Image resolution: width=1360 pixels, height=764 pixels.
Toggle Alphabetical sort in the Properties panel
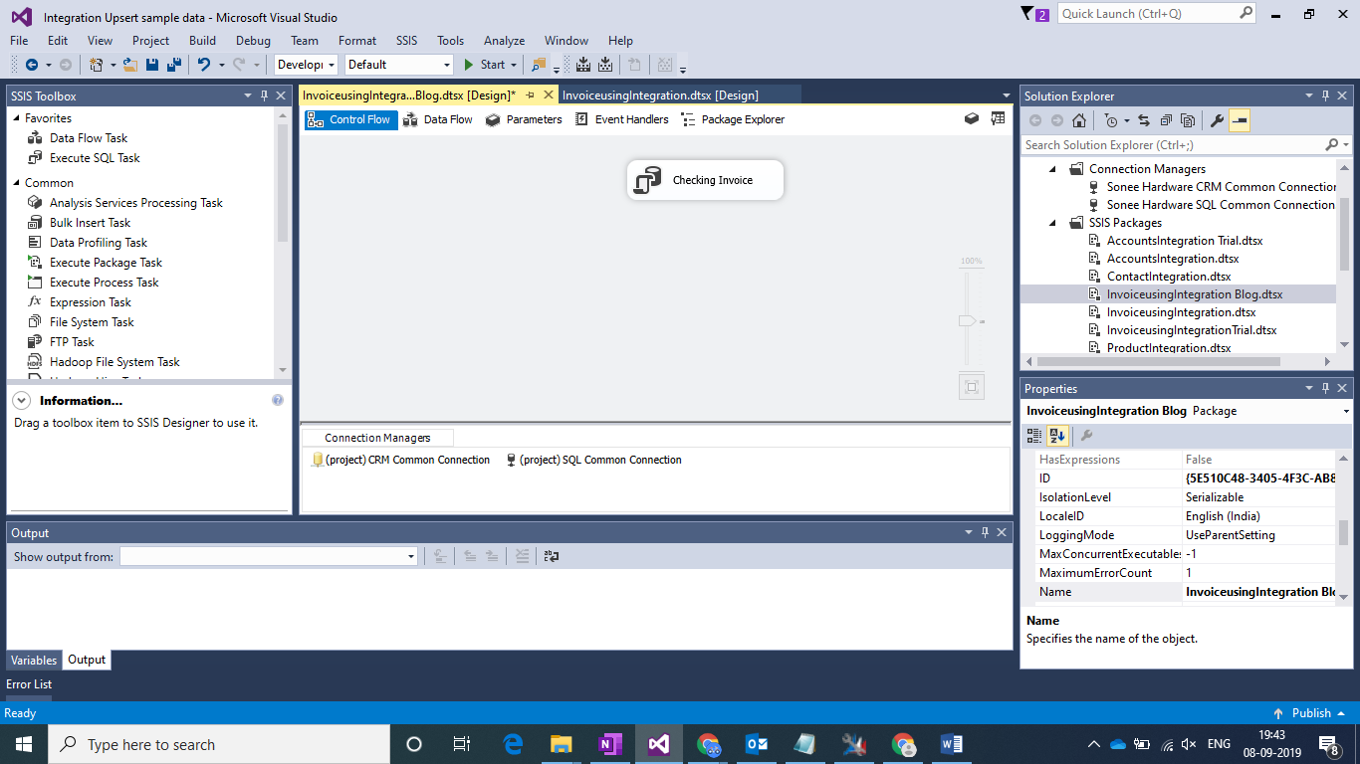(x=1057, y=436)
